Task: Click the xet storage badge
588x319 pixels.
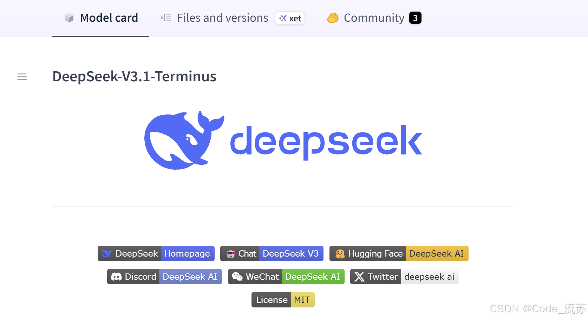Action: coord(290,18)
